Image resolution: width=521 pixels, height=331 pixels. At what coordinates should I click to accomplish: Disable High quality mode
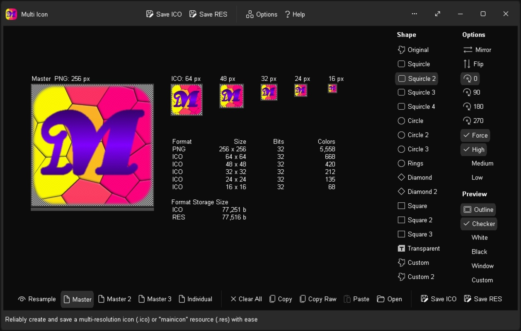(473, 149)
